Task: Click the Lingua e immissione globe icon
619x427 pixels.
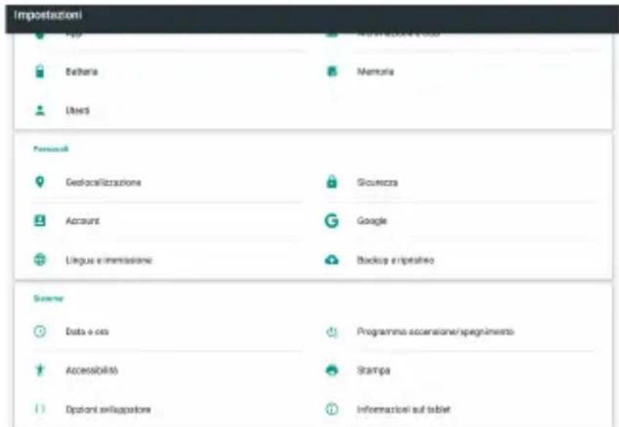Action: tap(40, 260)
